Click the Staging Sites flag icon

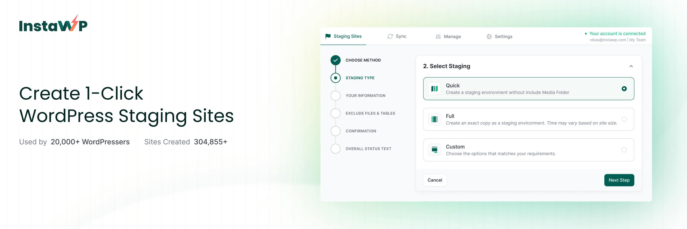tap(328, 36)
